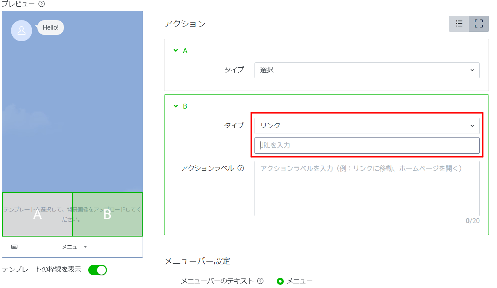
Task: Collapse section A with its green chevron
Action: coord(176,50)
